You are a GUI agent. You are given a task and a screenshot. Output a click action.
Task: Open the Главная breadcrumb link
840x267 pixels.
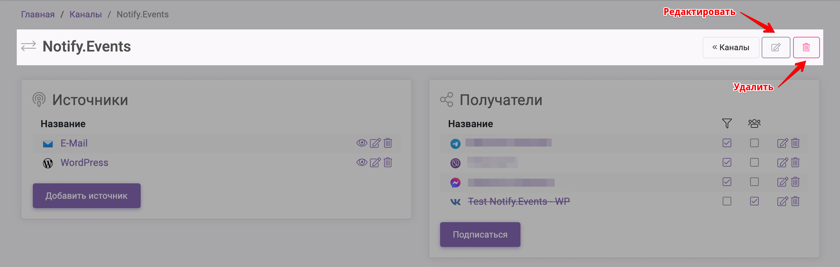[38, 14]
